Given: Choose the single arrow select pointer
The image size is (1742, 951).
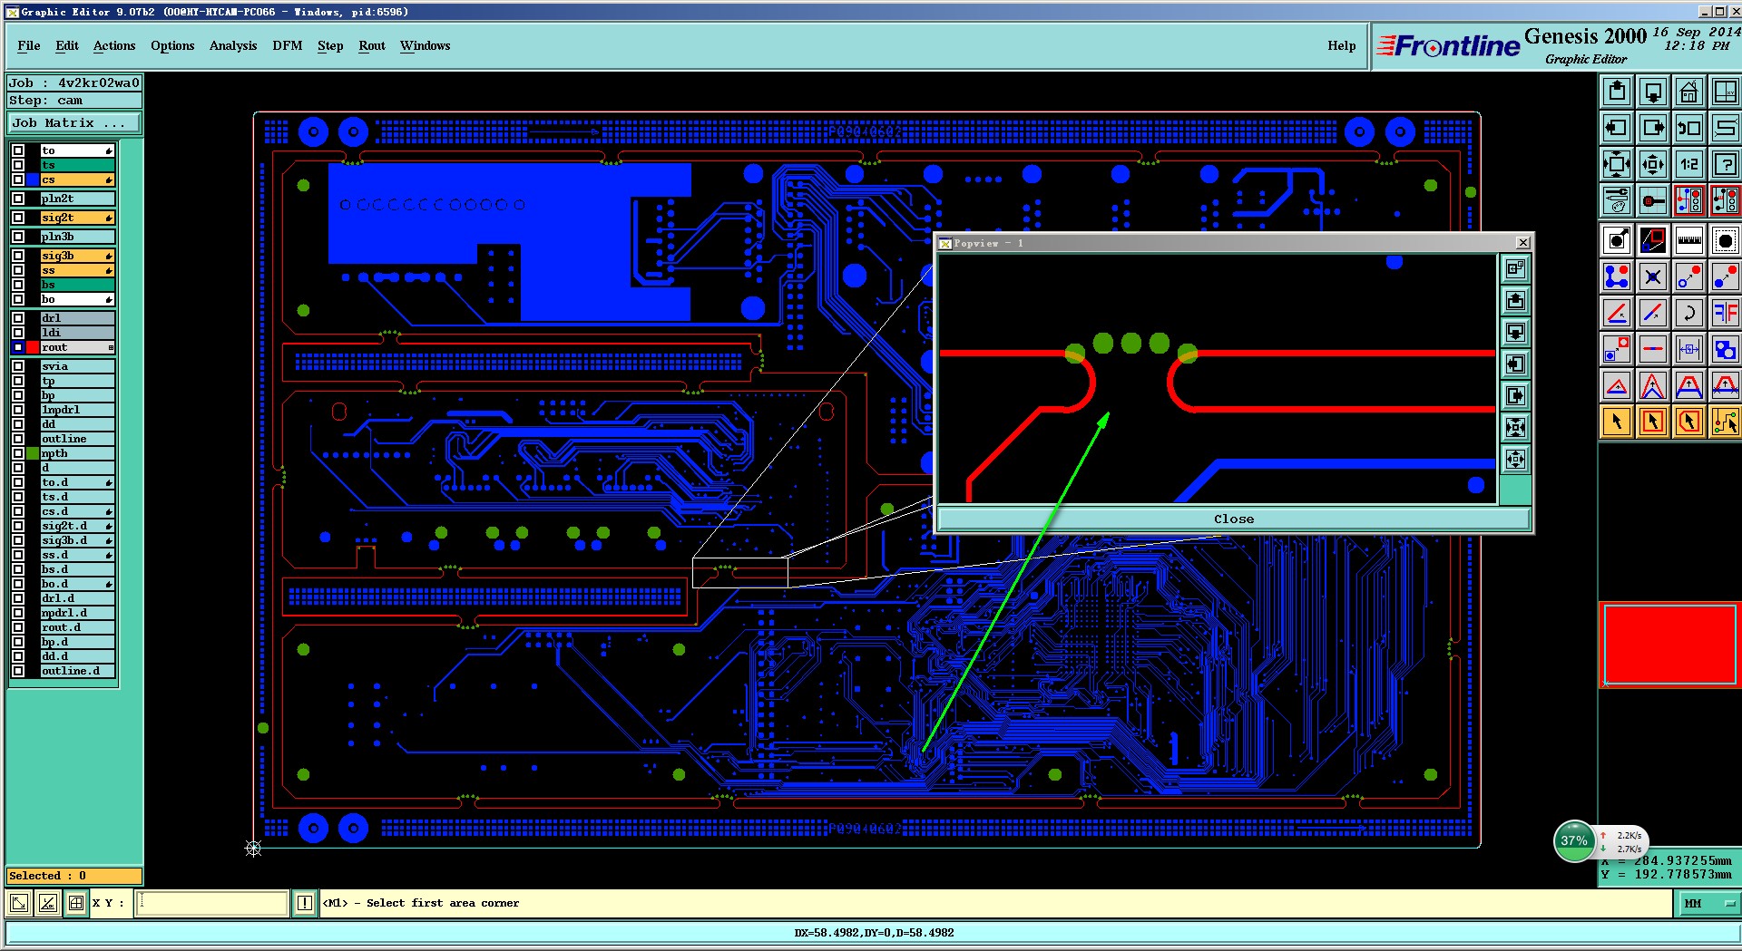Looking at the screenshot, I should click(1617, 422).
